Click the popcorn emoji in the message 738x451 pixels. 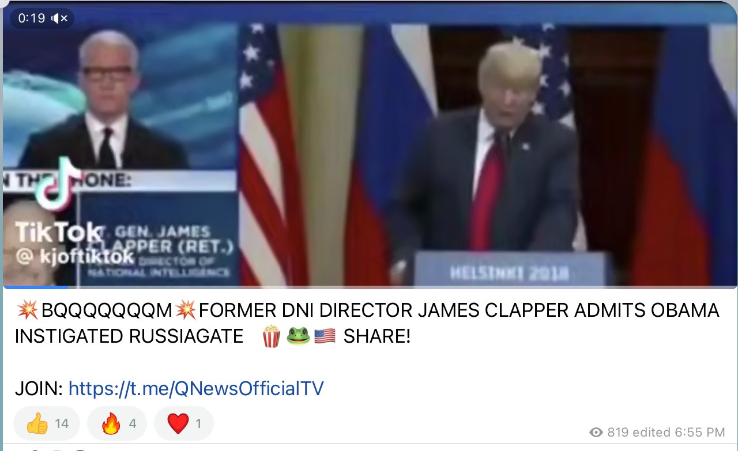click(272, 336)
